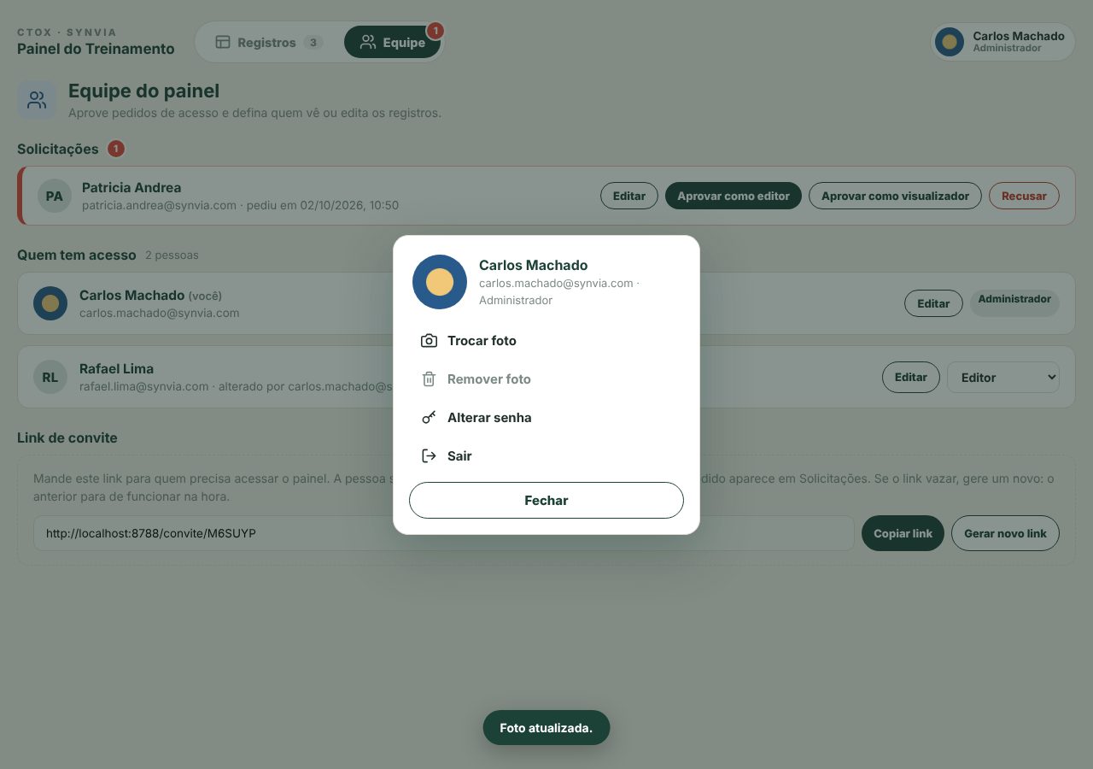Refuse Patricia Andrea's request with Recusar
Image resolution: width=1093 pixels, height=769 pixels.
point(1024,196)
